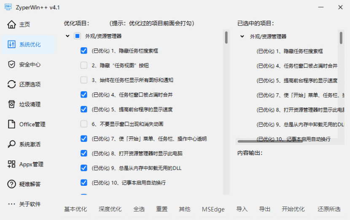Click the key icon for 系统激活

click(12, 144)
